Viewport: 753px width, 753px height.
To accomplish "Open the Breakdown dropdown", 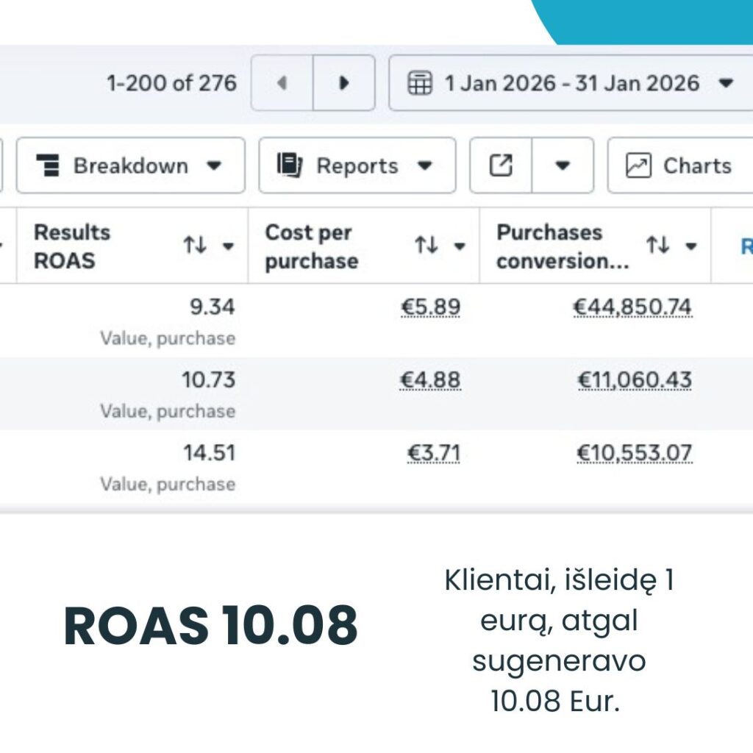I will pos(130,165).
